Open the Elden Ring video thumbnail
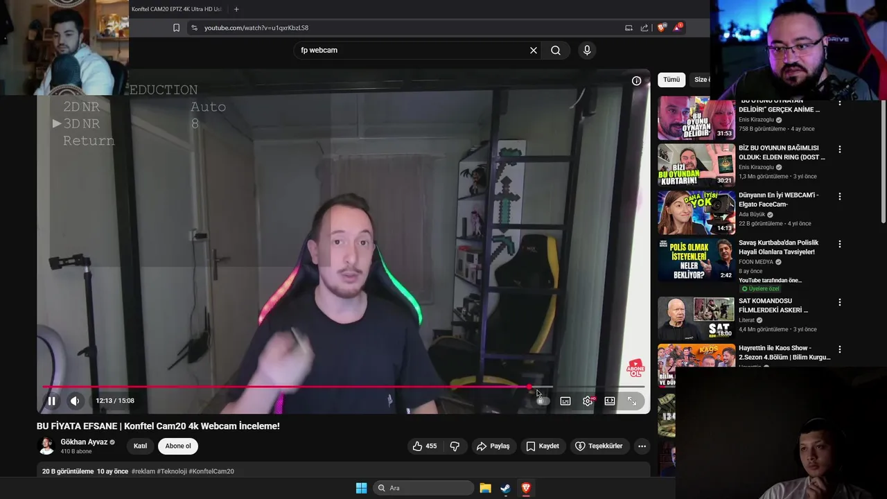Screen dimensions: 887x499 click(696, 165)
